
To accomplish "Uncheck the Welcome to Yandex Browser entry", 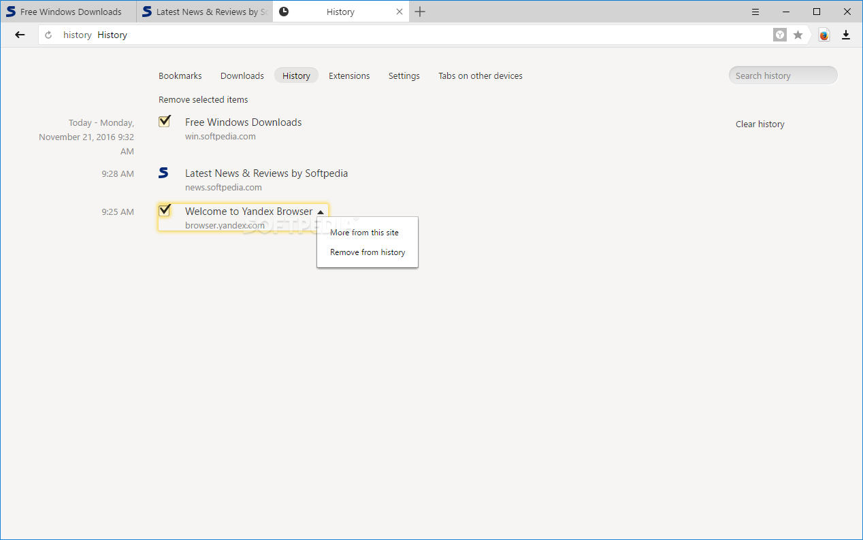I will click(x=164, y=210).
